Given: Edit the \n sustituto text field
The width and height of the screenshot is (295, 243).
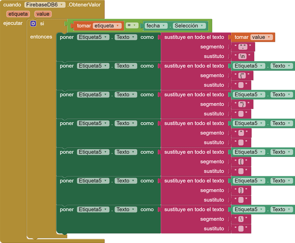Looking at the screenshot, I should (x=243, y=56).
